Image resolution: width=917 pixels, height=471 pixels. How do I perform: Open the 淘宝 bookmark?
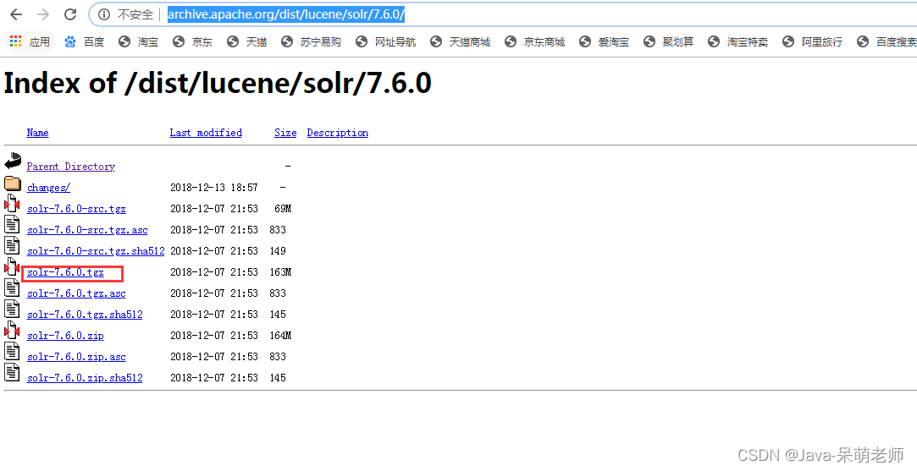(x=138, y=41)
